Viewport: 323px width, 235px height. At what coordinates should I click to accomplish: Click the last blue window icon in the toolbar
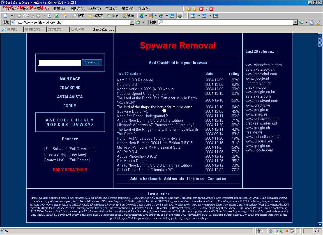pyautogui.click(x=215, y=16)
